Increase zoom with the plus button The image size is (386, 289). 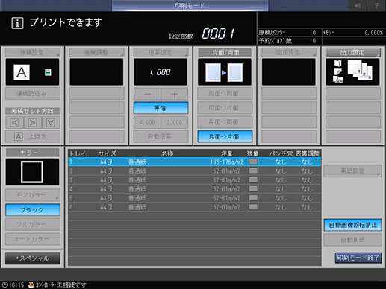(175, 94)
